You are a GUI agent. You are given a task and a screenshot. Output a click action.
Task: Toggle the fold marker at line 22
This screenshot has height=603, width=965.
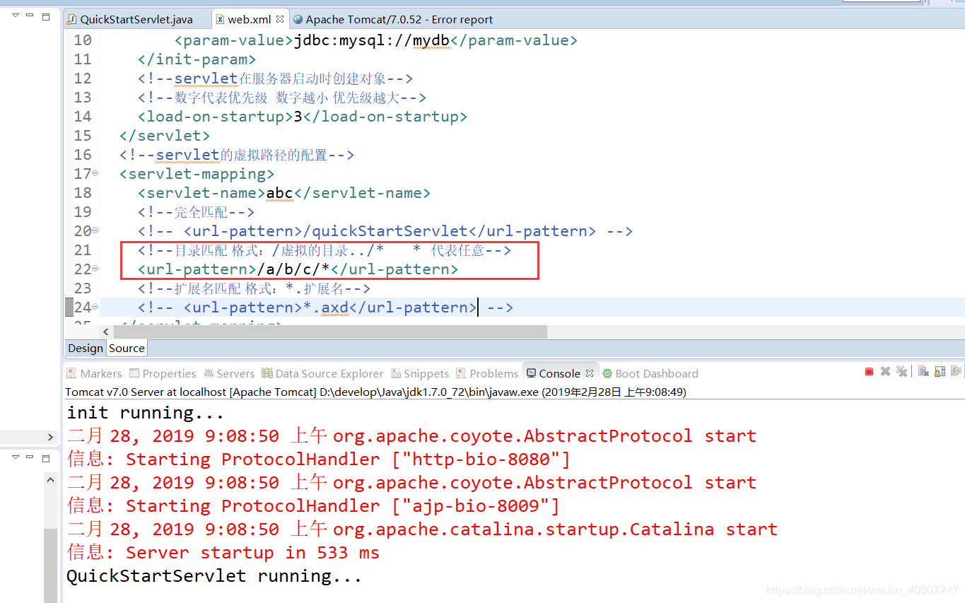tap(95, 269)
